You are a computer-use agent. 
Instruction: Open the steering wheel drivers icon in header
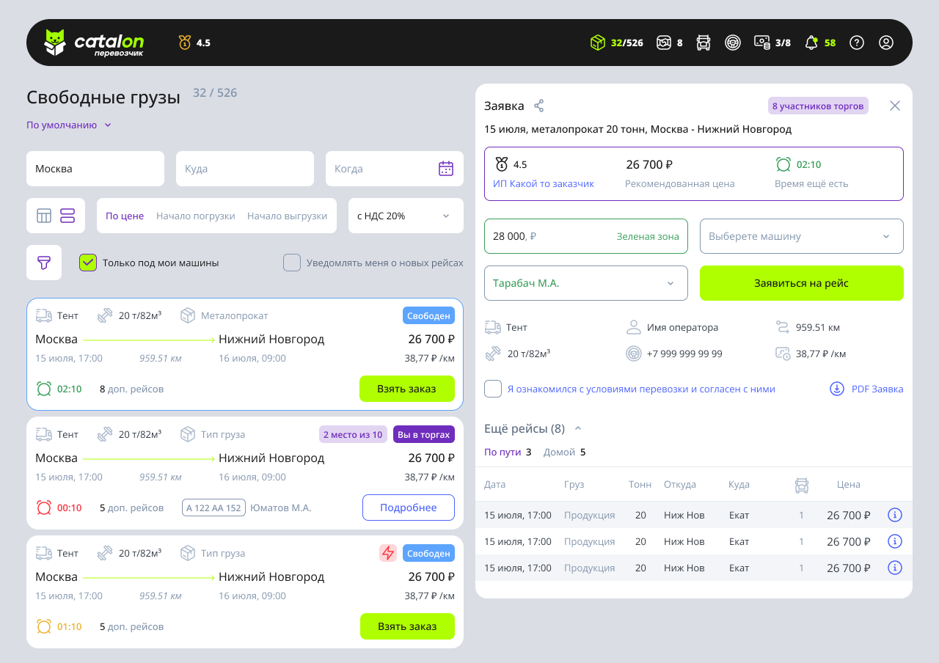click(733, 43)
